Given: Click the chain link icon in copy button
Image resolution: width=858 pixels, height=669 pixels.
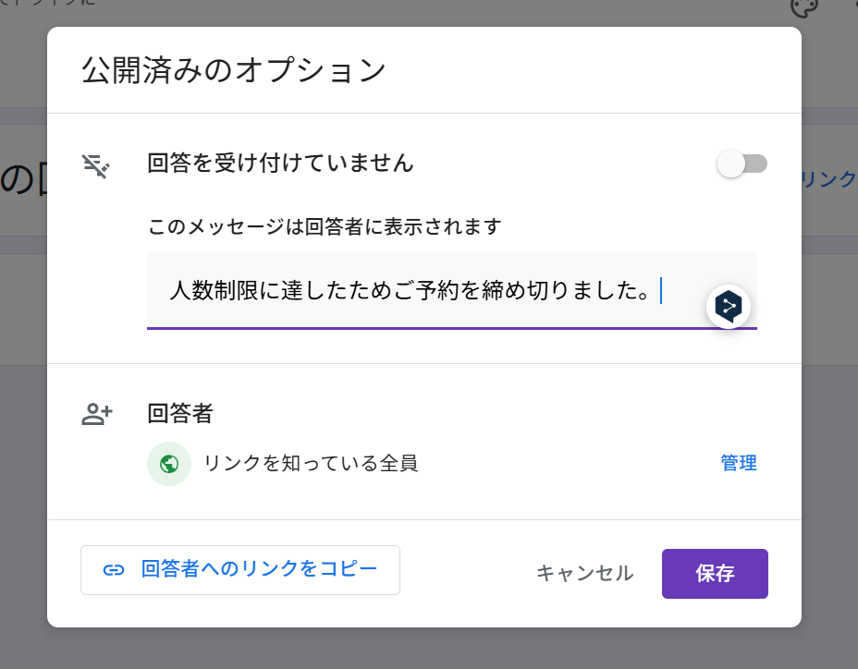Looking at the screenshot, I should 114,570.
